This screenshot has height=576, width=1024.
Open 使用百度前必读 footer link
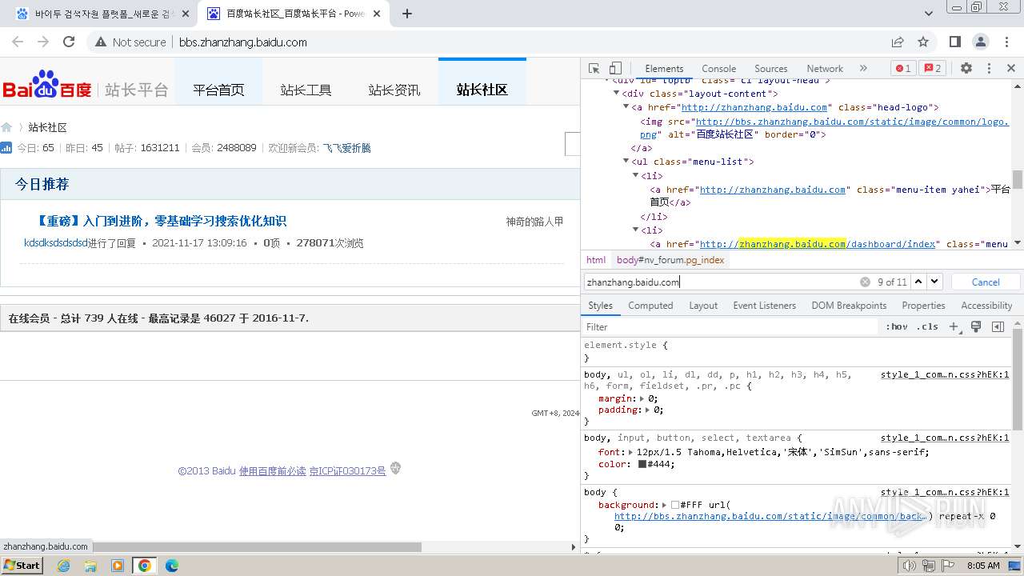tap(272, 471)
